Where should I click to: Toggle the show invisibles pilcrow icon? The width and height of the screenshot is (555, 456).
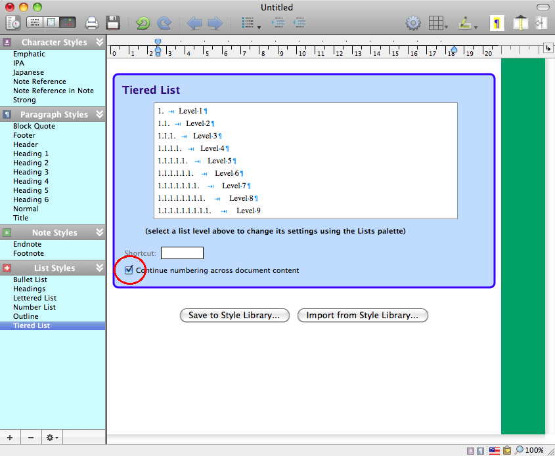(497, 22)
